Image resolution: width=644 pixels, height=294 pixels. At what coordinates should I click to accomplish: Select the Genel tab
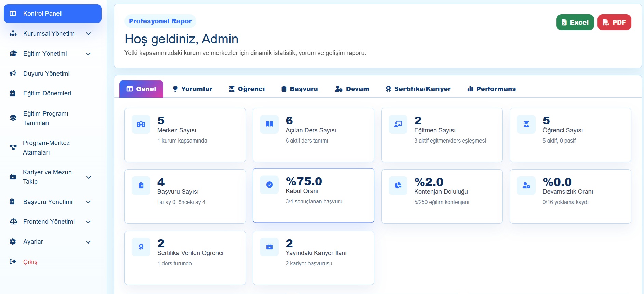pos(141,89)
